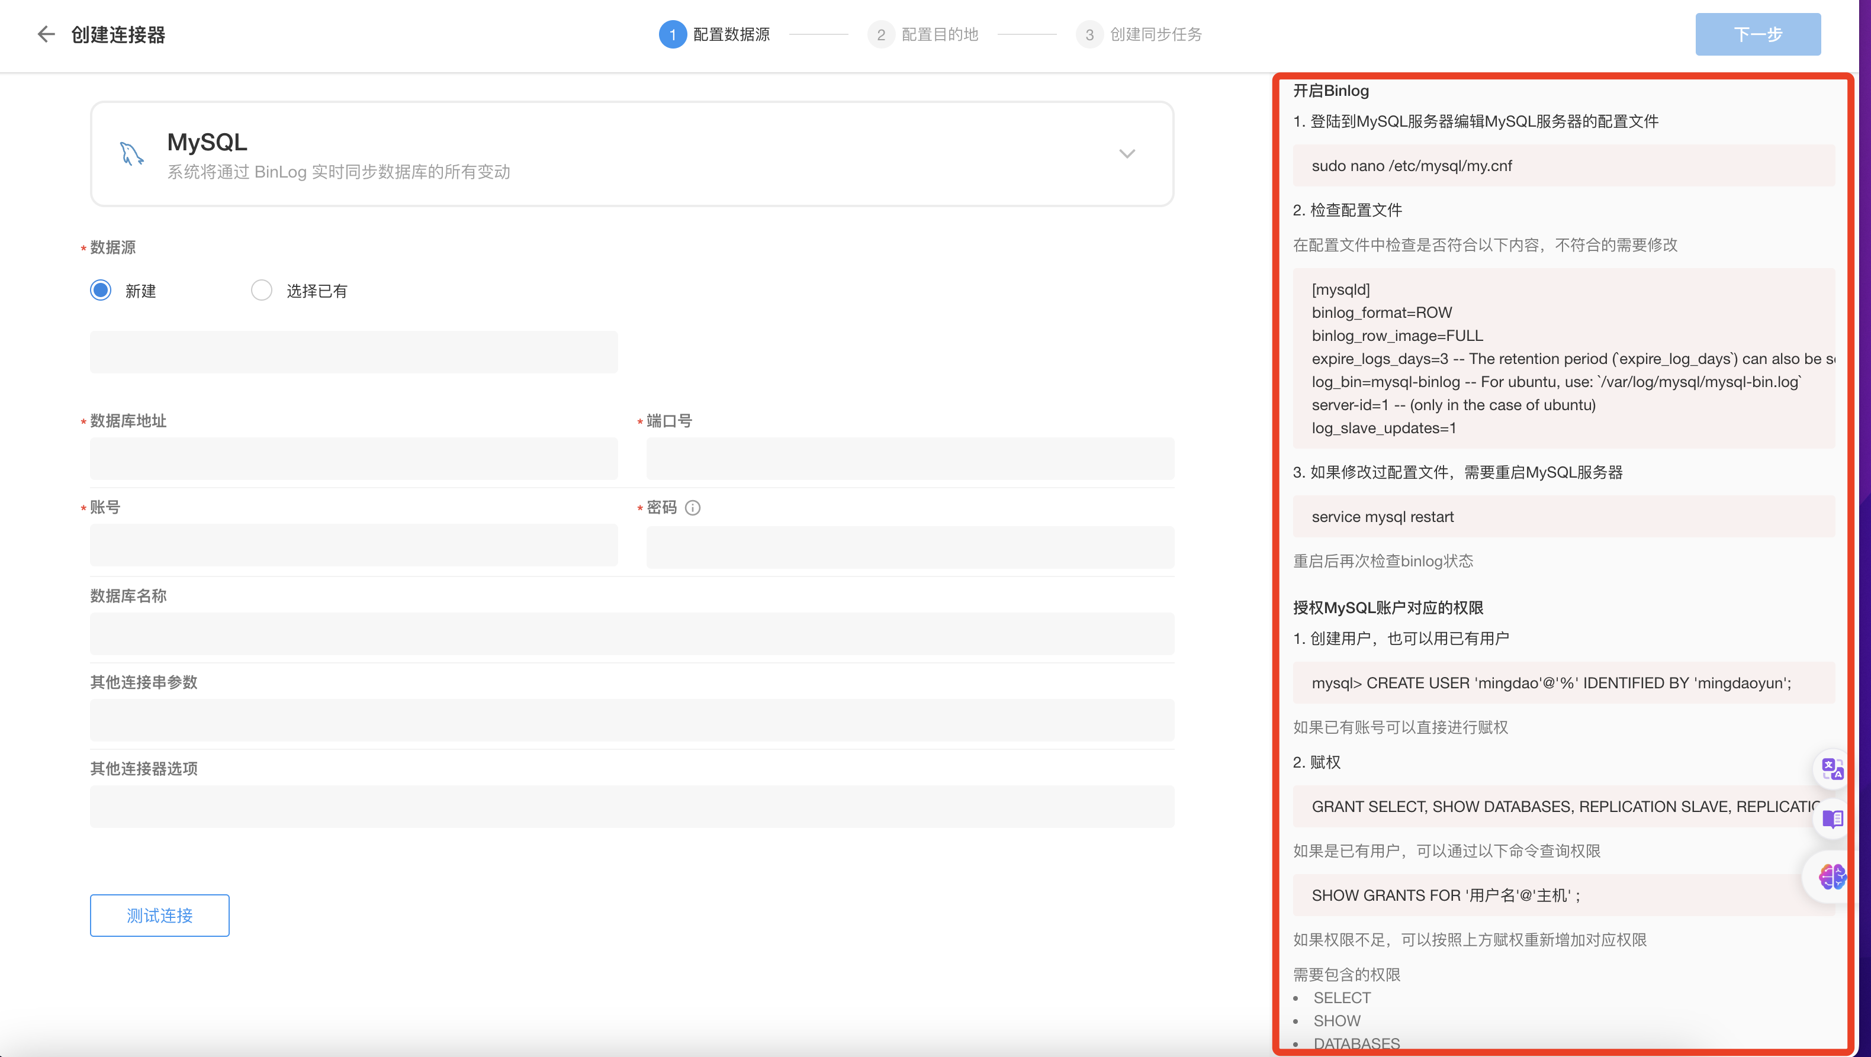This screenshot has height=1057, width=1871.
Task: Expand the MySQL data source chevron
Action: tap(1127, 153)
